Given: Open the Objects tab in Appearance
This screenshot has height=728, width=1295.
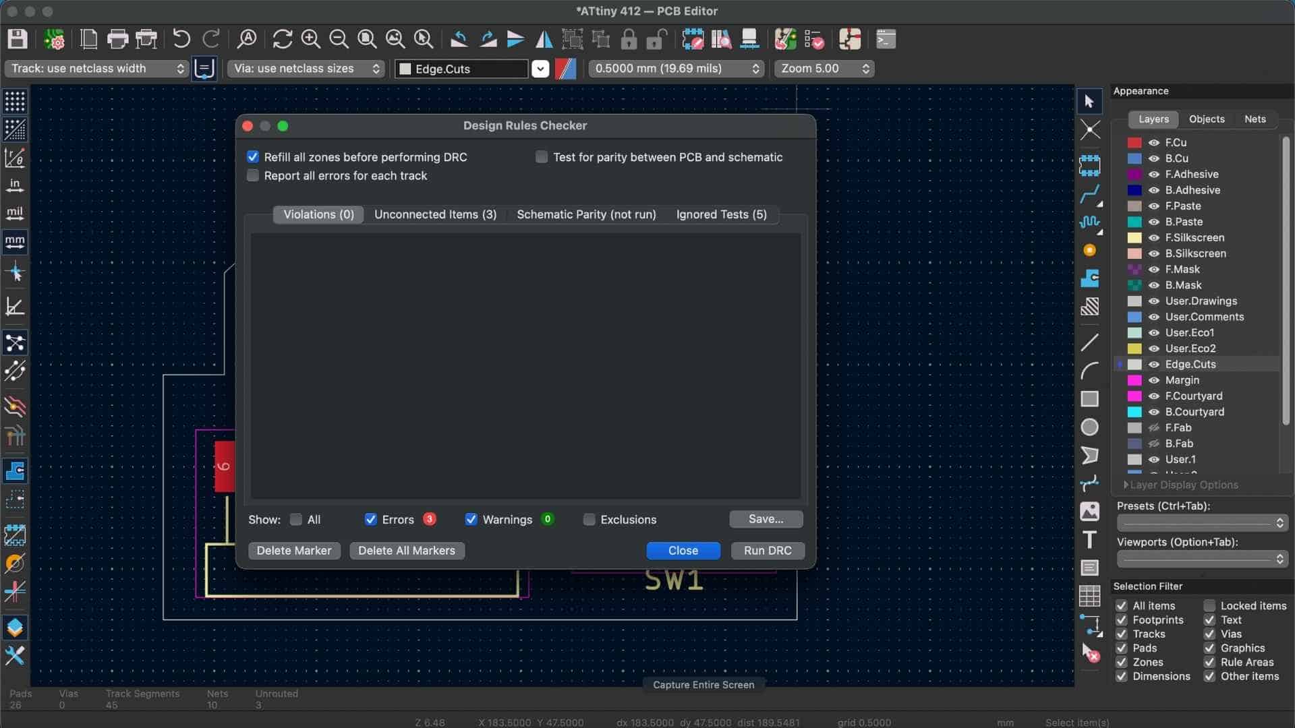Looking at the screenshot, I should click(x=1206, y=119).
